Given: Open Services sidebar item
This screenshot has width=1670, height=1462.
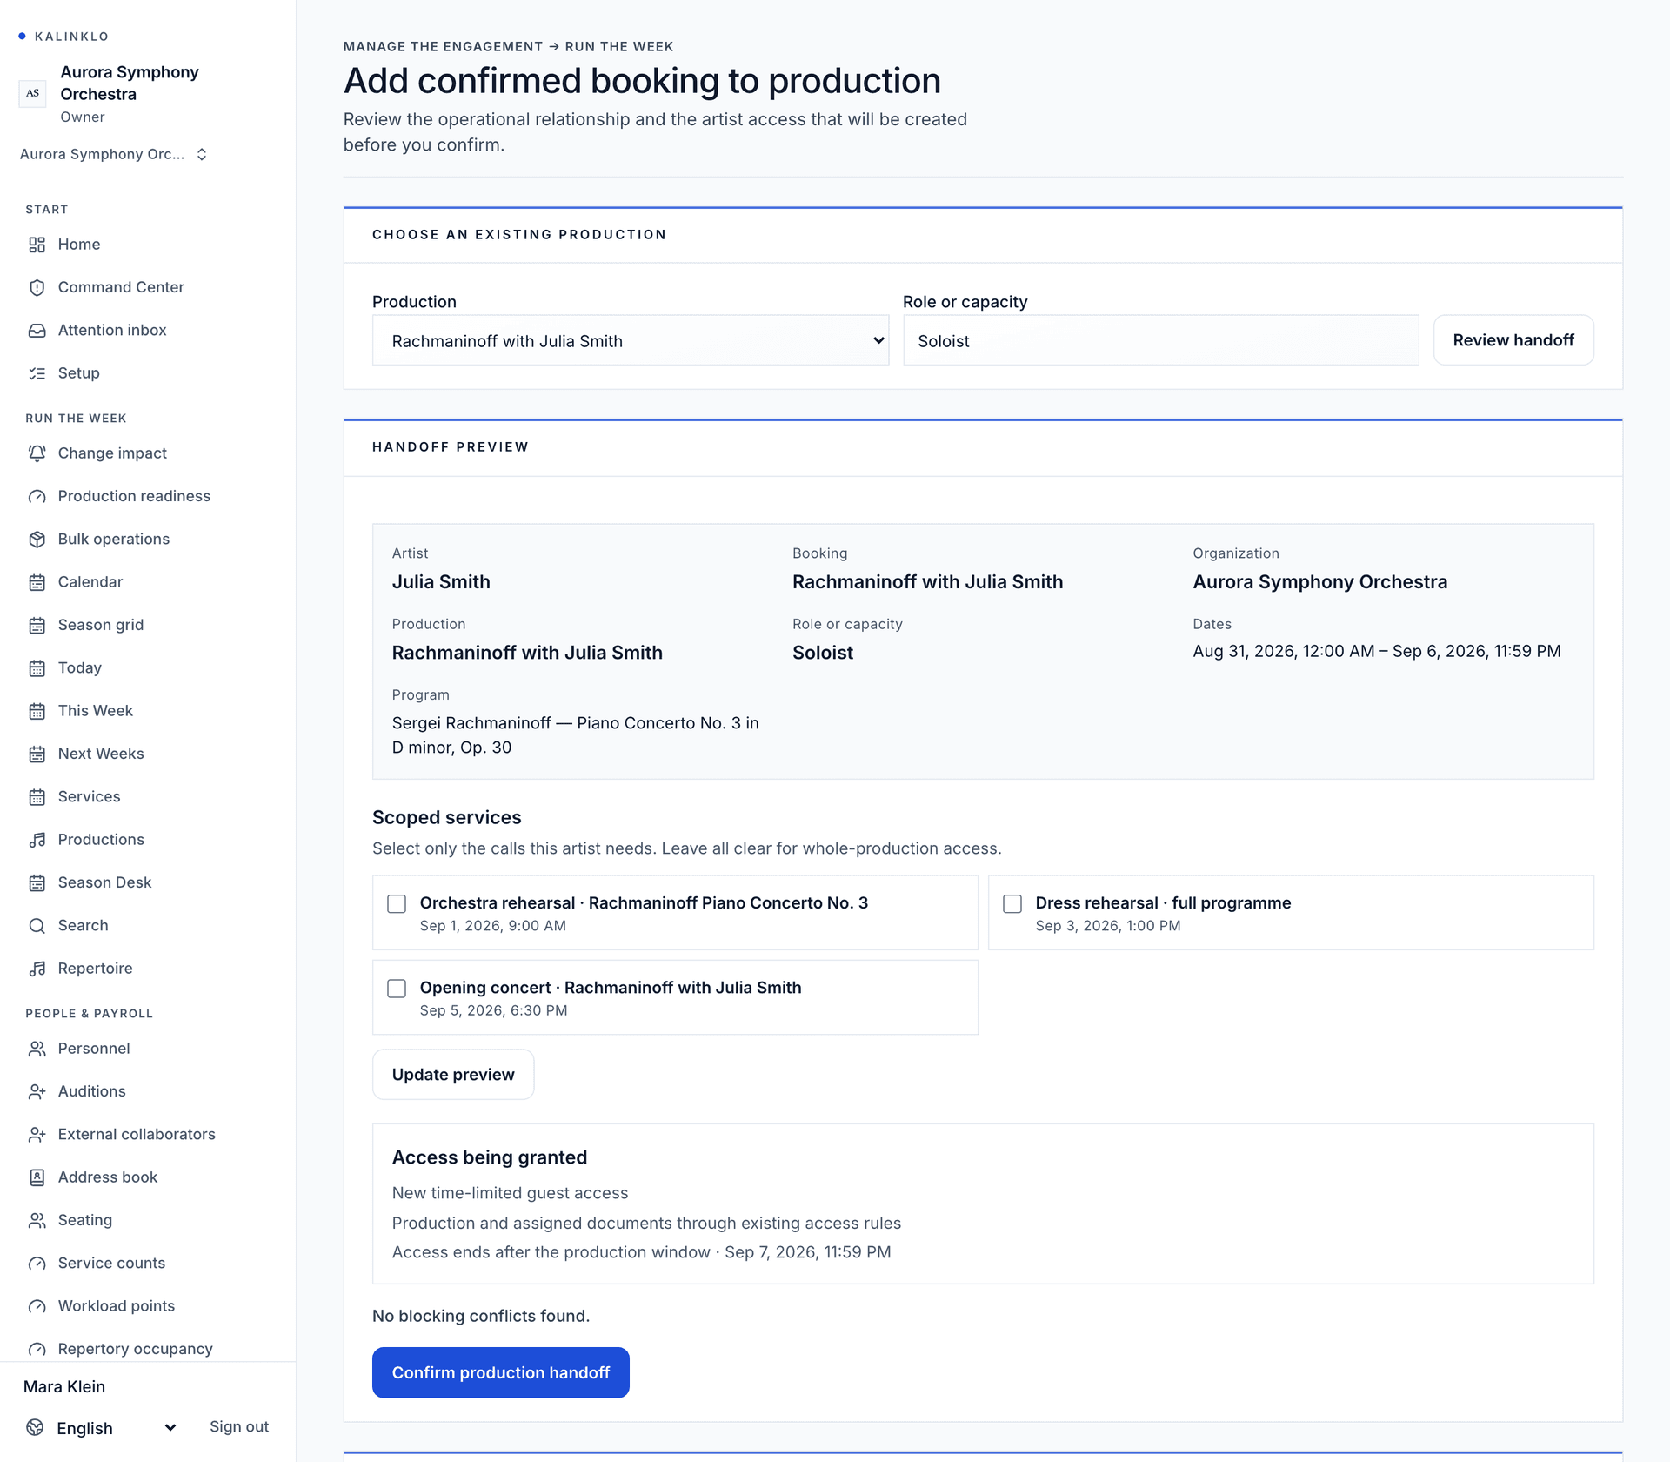Looking at the screenshot, I should tap(90, 796).
